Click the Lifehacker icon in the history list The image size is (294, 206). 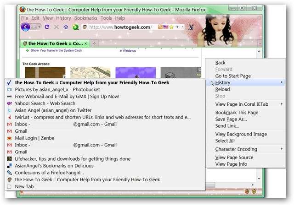(x=9, y=159)
